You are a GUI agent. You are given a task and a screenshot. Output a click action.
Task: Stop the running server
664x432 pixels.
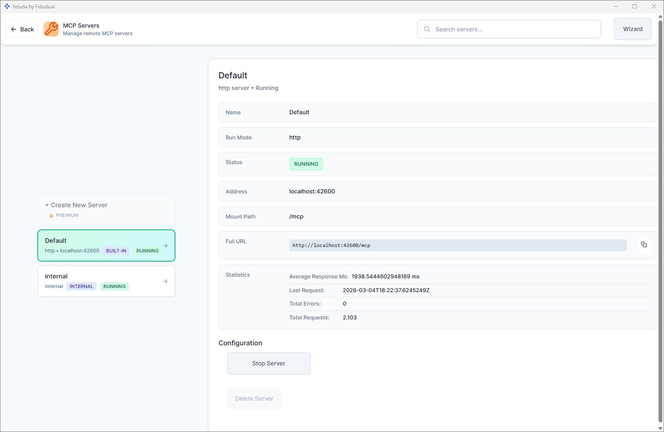click(x=268, y=363)
